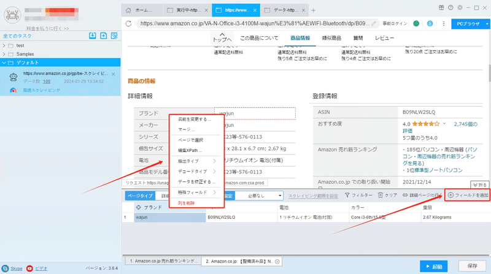The width and height of the screenshot is (491, 274).
Task: Click the フィルター button
Action: 358,195
